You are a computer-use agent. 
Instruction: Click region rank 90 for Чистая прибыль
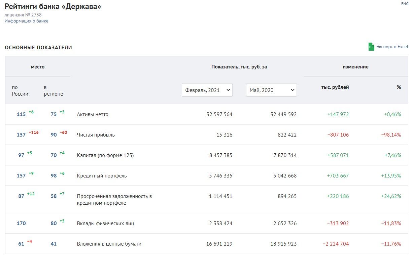tap(54, 135)
